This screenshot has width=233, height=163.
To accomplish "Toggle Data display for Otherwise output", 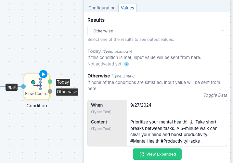I will click(x=215, y=95).
